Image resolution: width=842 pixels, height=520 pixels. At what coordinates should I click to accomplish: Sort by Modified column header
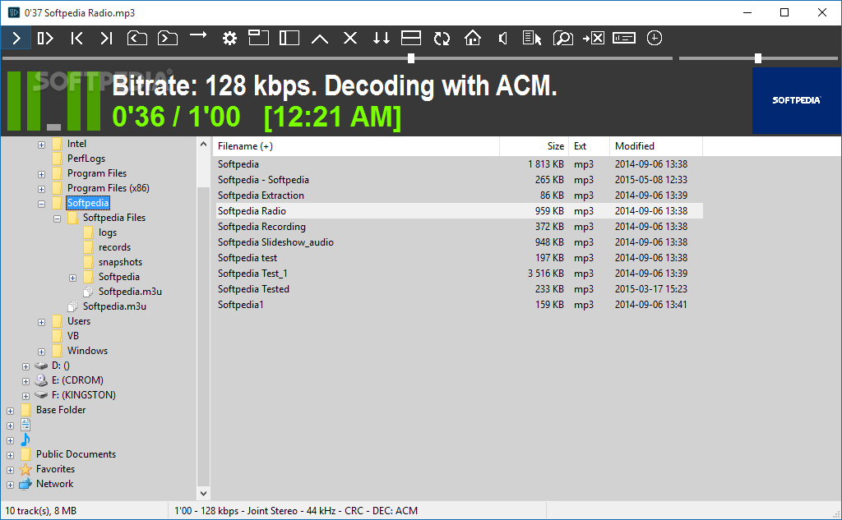[656, 146]
